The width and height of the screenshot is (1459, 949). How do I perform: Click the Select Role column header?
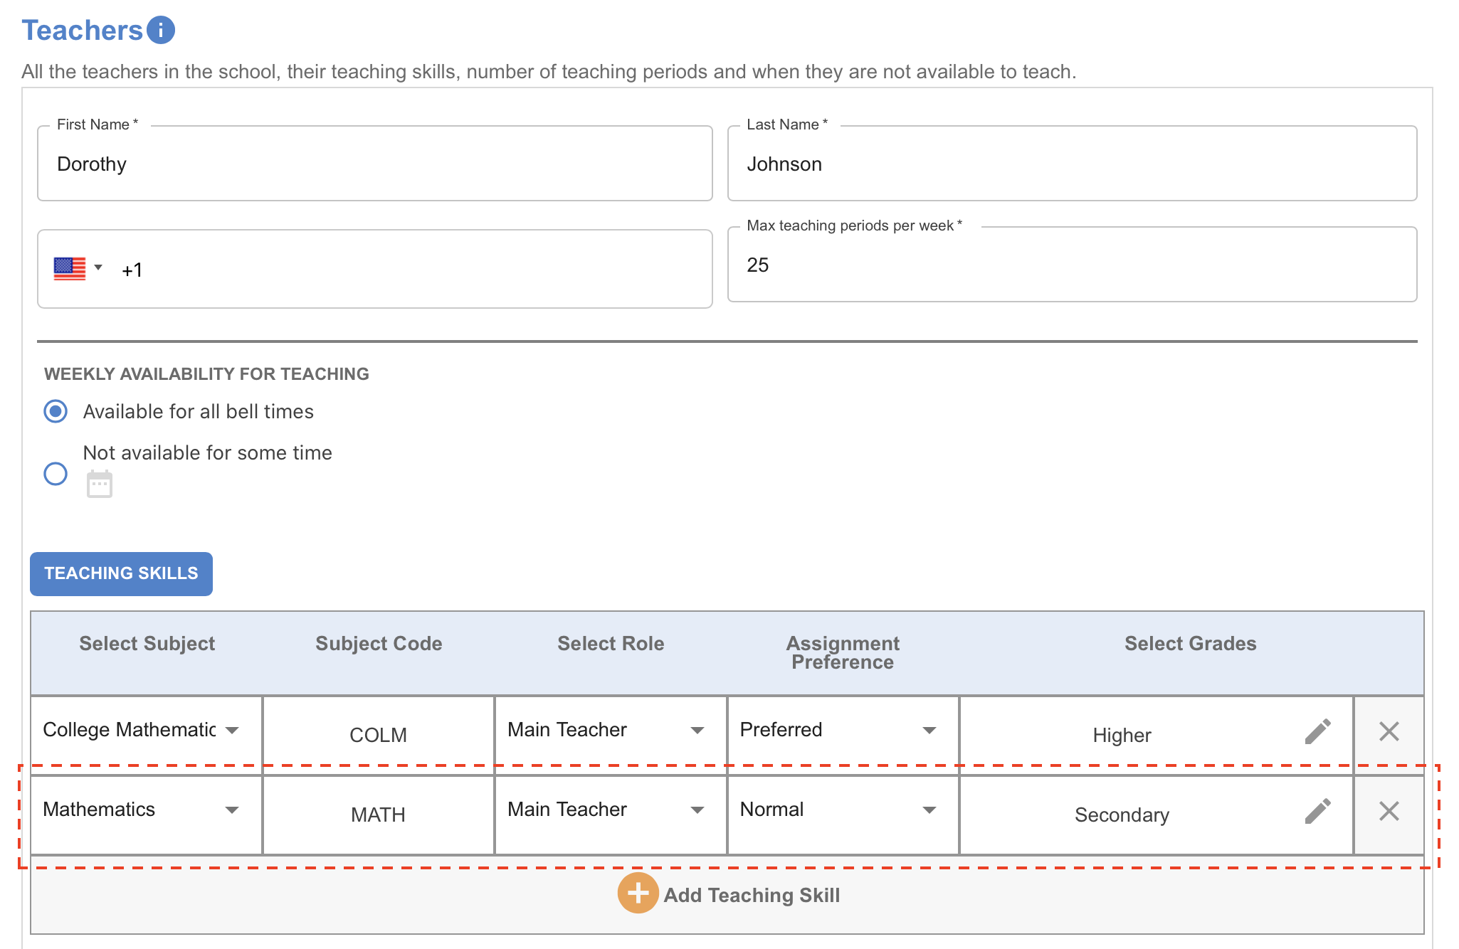(611, 643)
